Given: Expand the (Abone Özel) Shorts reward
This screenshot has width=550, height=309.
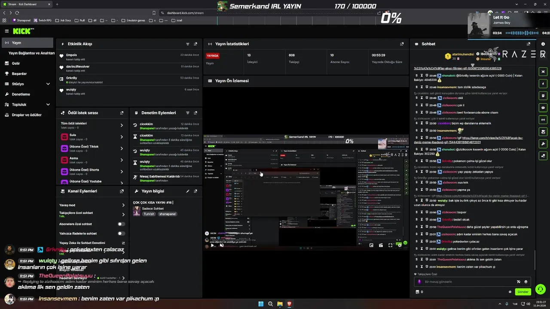Looking at the screenshot, I should point(122,172).
